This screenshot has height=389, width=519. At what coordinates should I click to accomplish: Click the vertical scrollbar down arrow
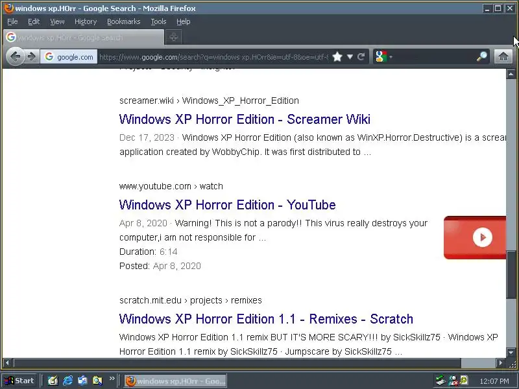(511, 353)
